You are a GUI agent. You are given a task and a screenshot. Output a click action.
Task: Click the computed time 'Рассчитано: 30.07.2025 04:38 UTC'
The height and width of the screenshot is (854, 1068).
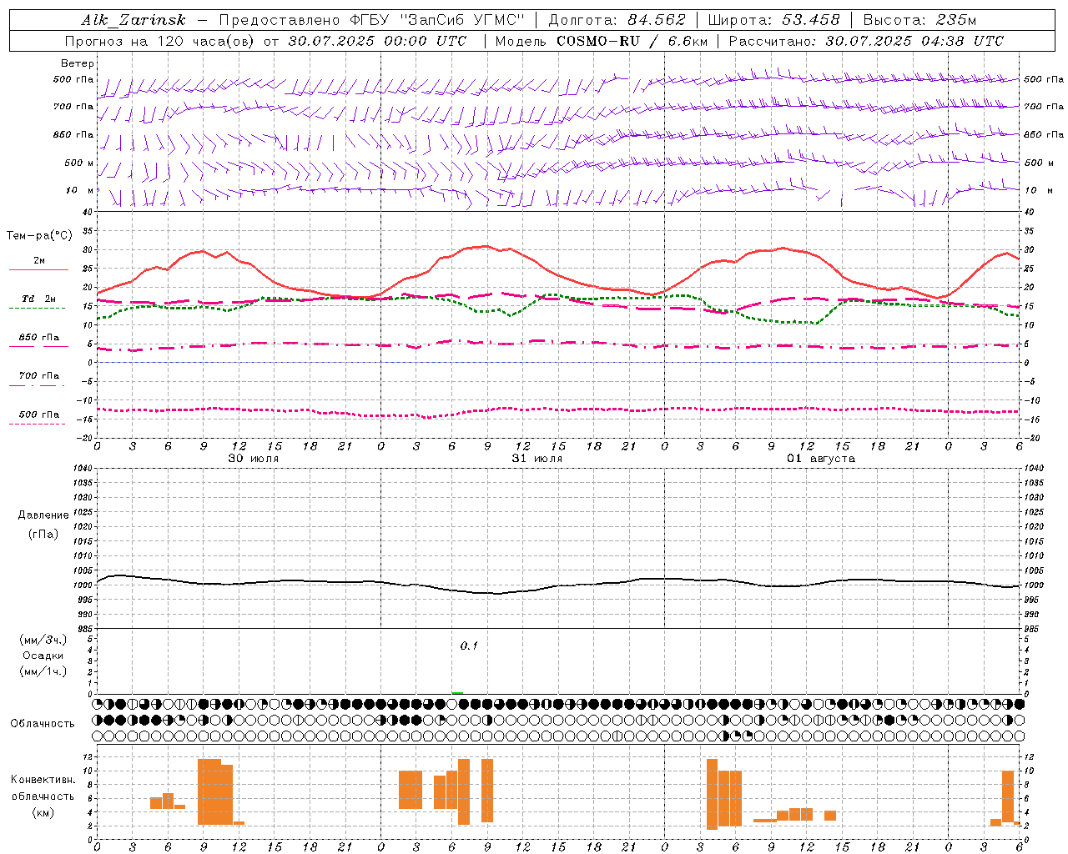coord(866,41)
